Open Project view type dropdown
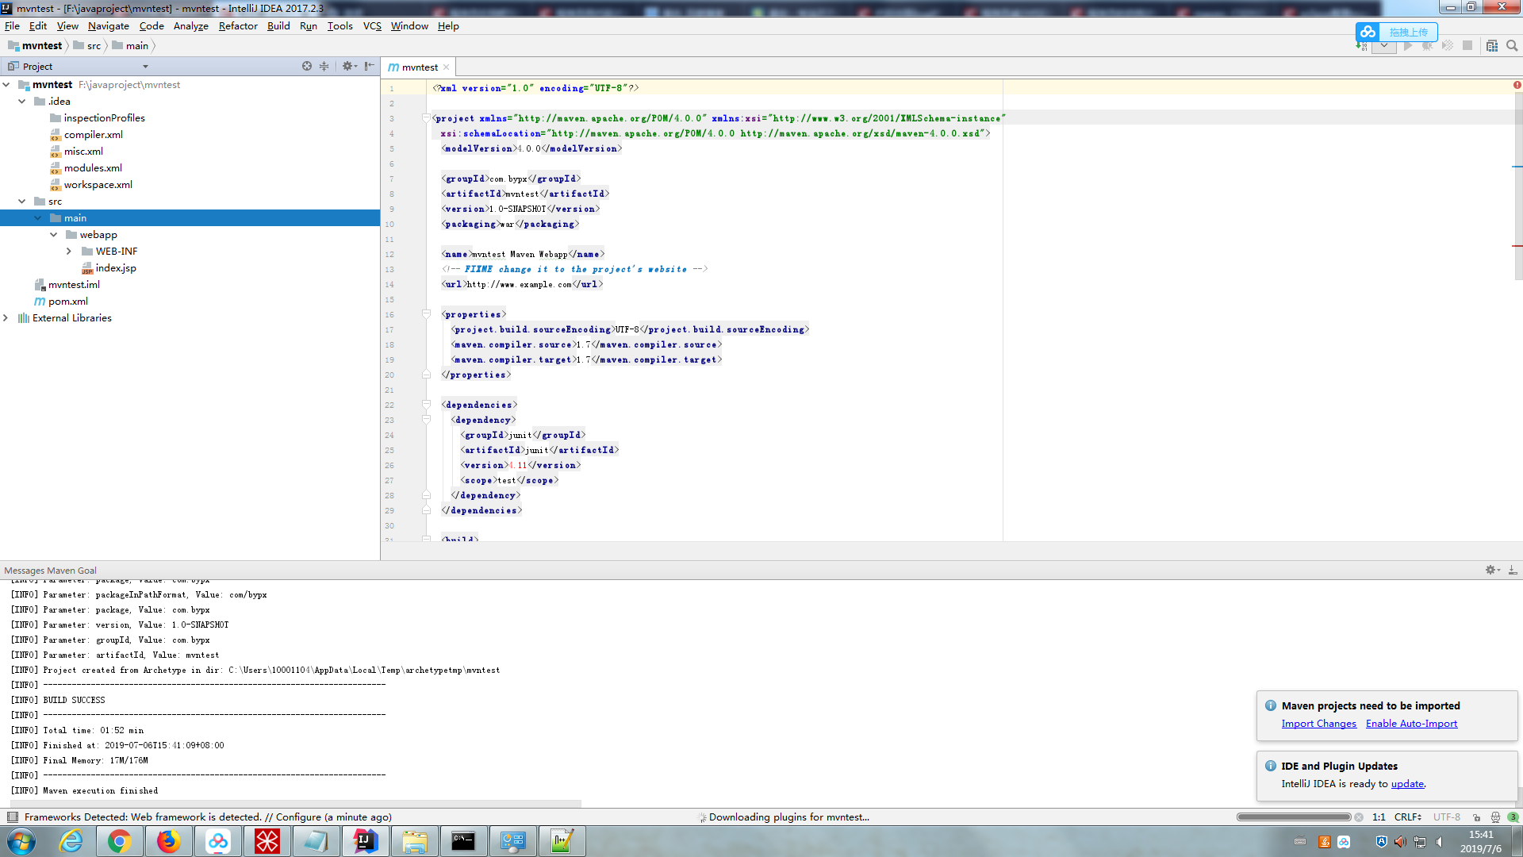The height and width of the screenshot is (857, 1523). 145,67
